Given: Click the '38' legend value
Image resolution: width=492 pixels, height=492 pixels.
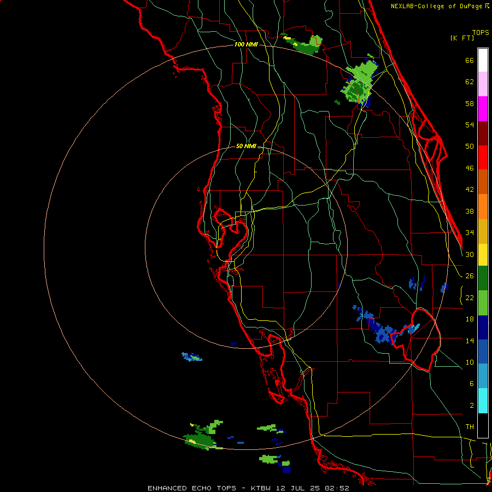Looking at the screenshot, I should click(x=470, y=211).
